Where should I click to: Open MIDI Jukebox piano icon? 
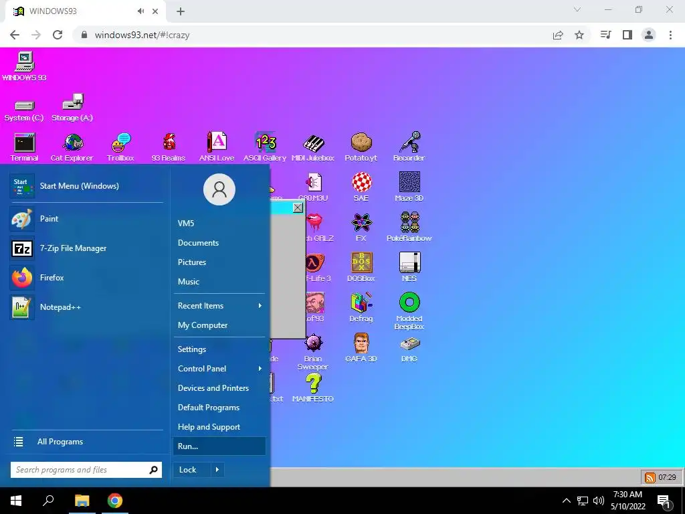click(313, 147)
